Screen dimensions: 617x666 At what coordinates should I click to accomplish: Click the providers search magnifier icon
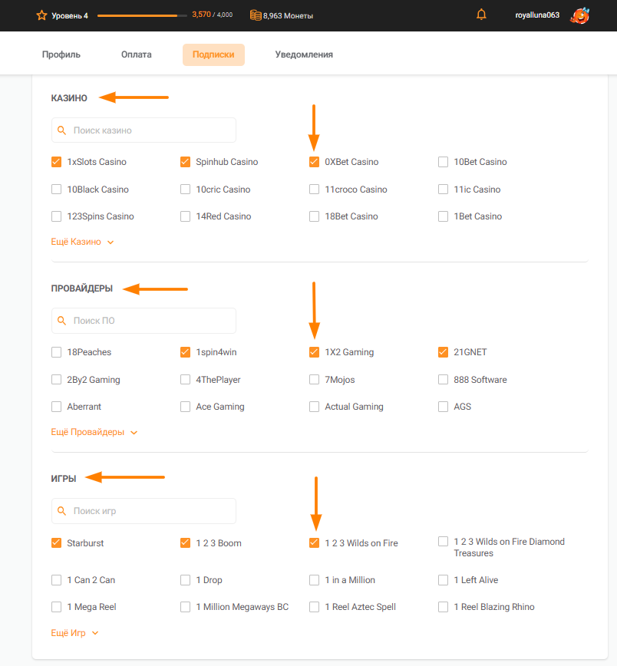coord(61,321)
